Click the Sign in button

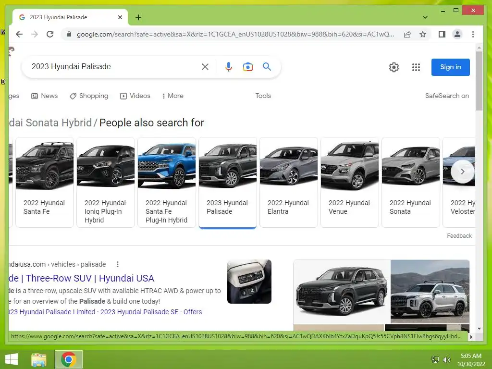pos(450,67)
